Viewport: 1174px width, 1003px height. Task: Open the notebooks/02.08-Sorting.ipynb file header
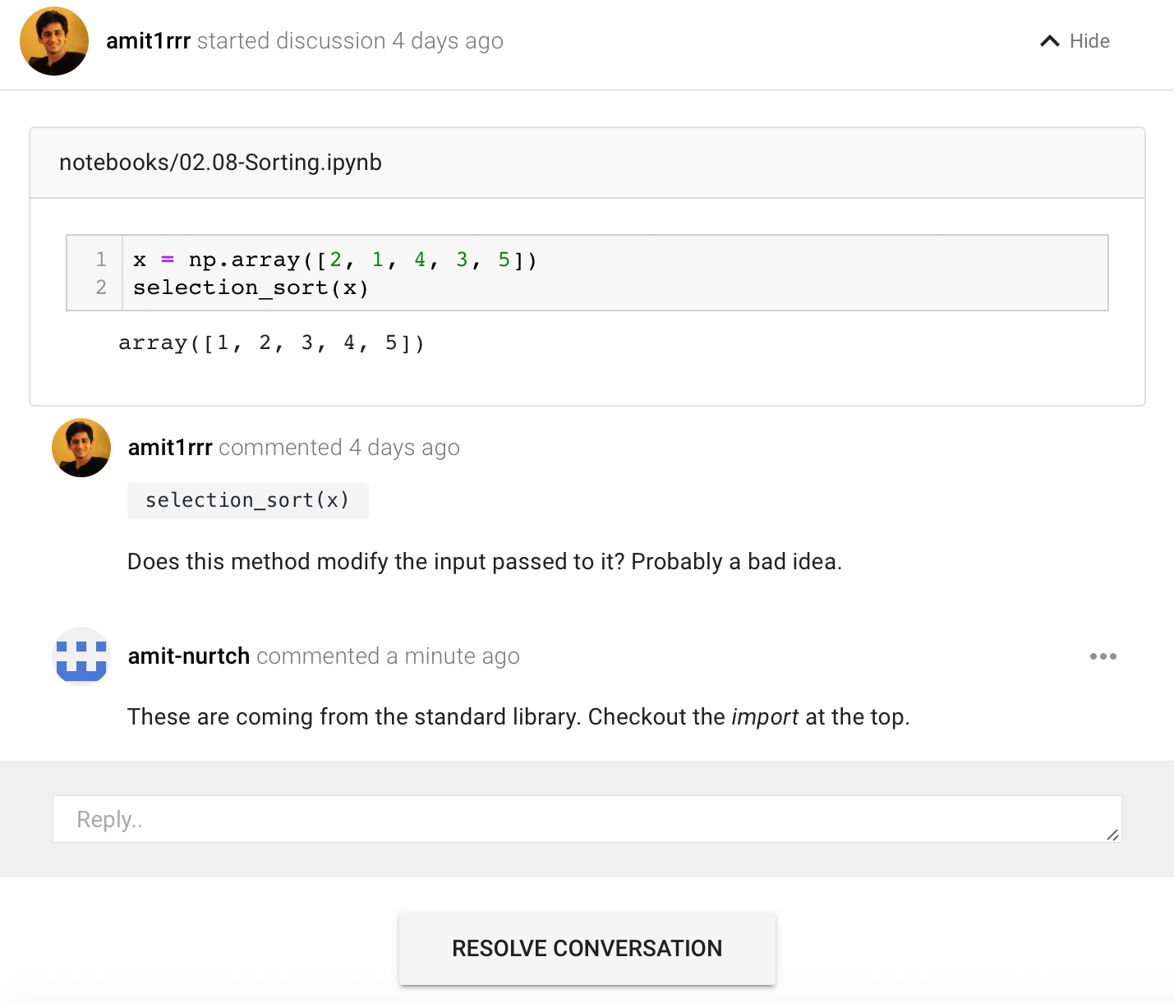tap(219, 162)
